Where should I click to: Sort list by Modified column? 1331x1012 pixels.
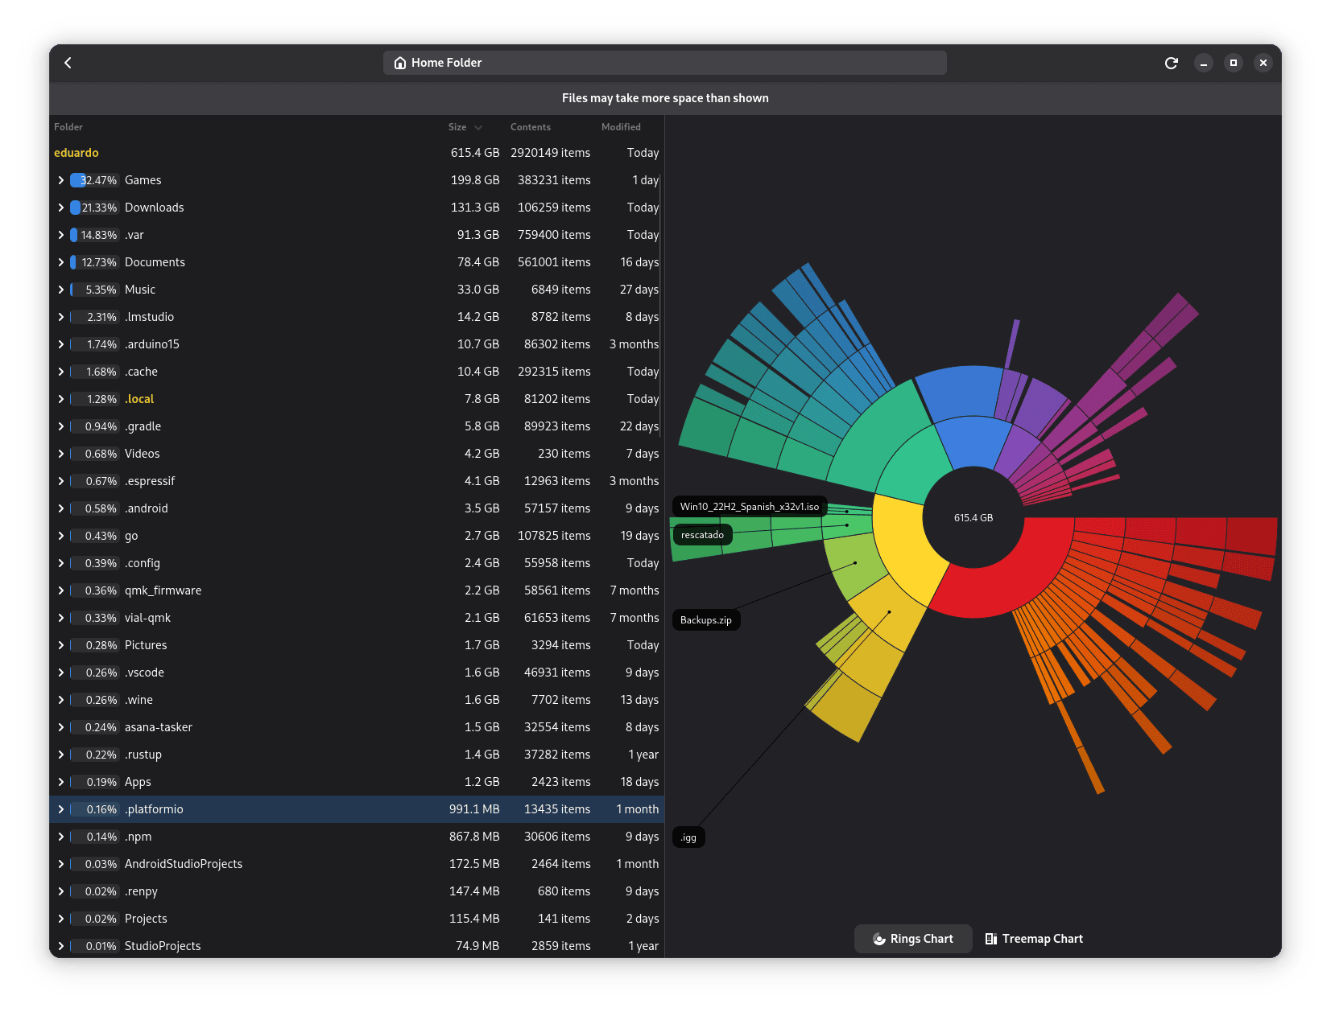(x=621, y=127)
